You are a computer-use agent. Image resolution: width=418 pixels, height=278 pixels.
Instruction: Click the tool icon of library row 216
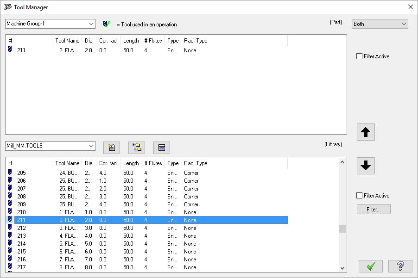click(10, 259)
